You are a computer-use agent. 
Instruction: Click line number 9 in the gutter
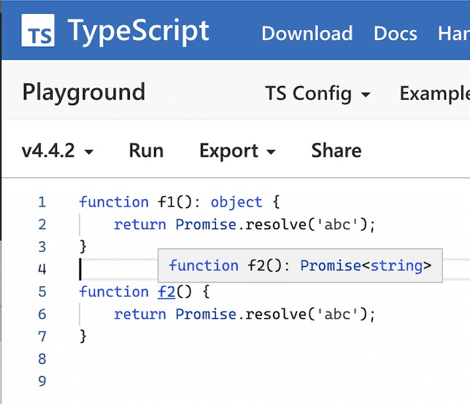click(42, 381)
